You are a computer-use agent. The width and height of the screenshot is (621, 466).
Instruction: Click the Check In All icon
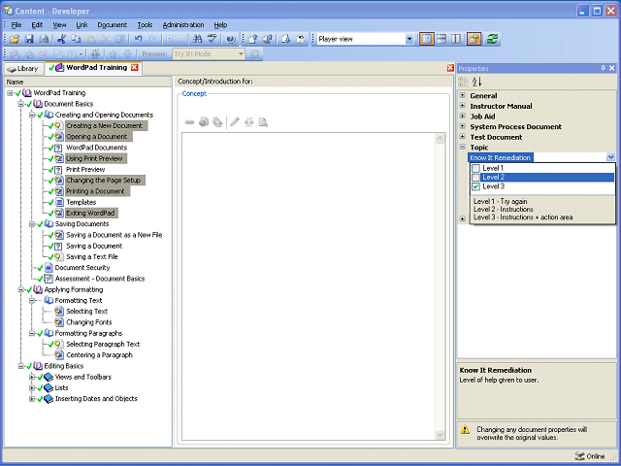(x=268, y=39)
